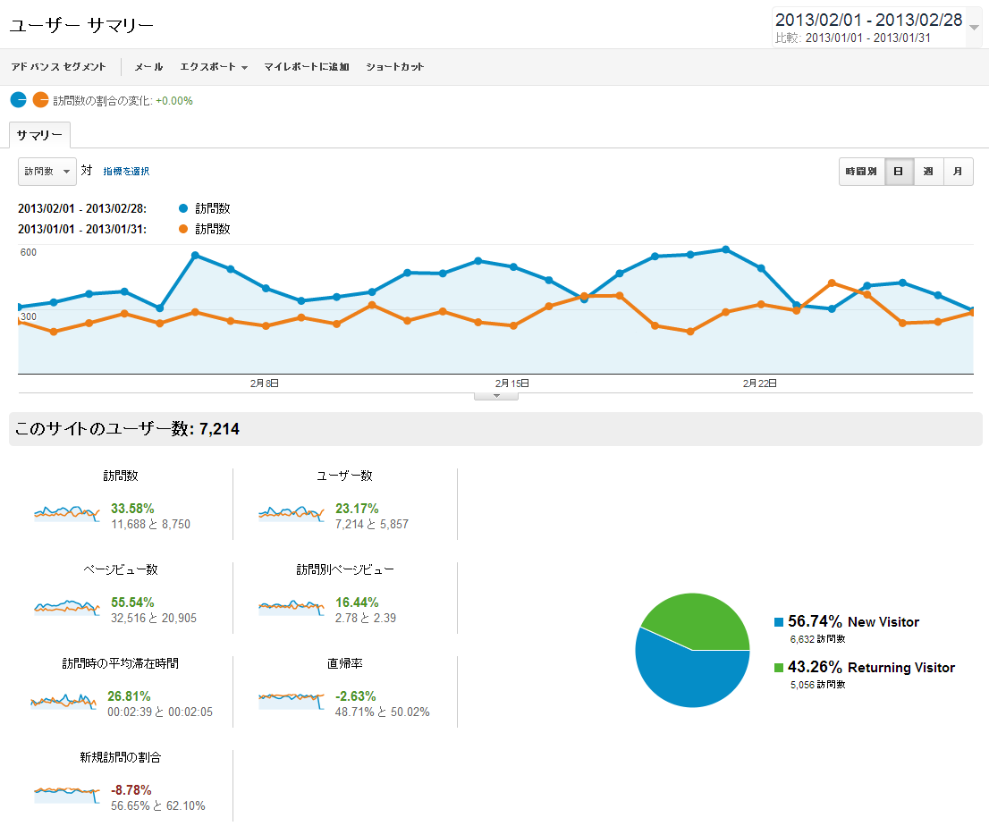Select the サマリー tab
989x826 pixels.
click(x=39, y=135)
